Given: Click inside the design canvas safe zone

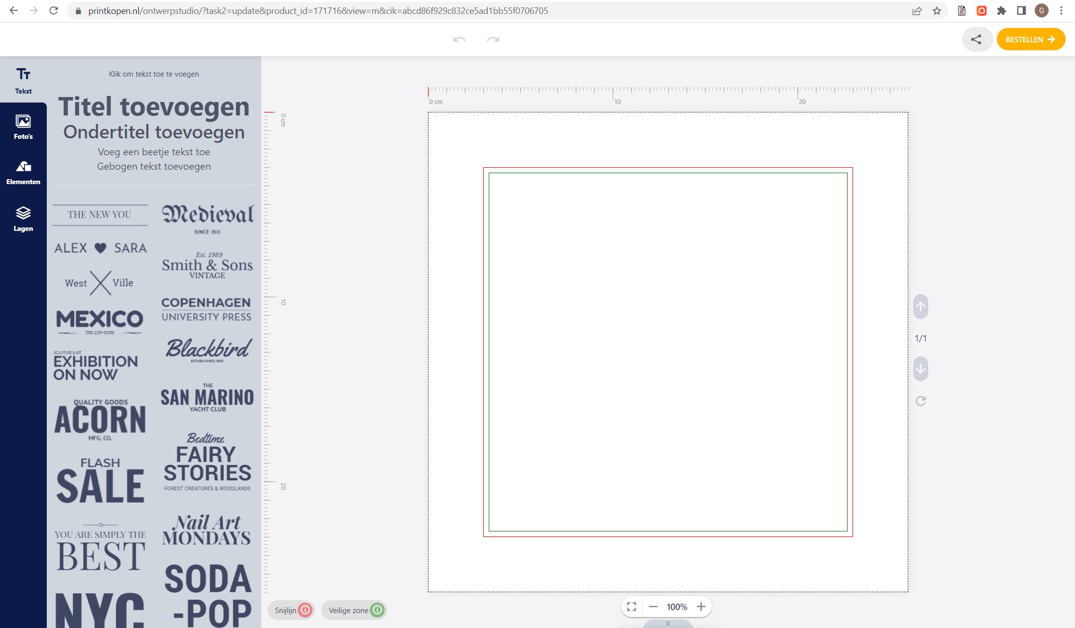Looking at the screenshot, I should [x=668, y=352].
